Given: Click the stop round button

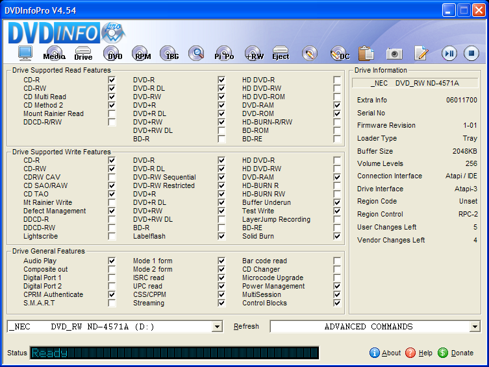Looking at the screenshot, I should point(471,54).
